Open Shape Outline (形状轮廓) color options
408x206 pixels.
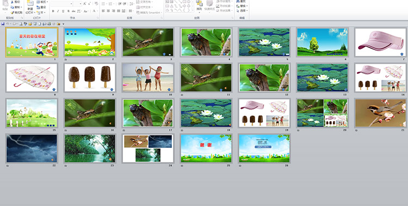point(224,6)
